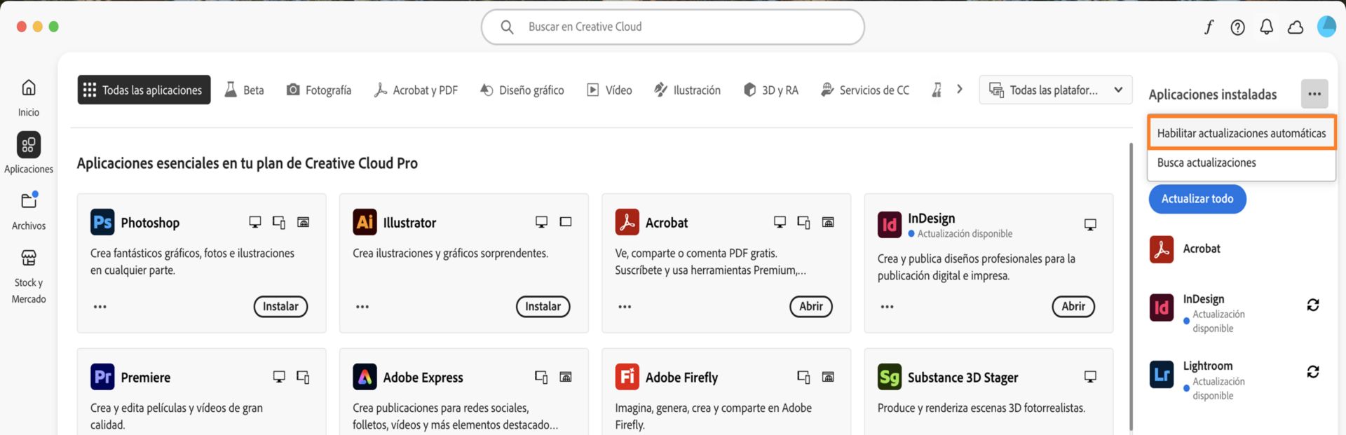The width and height of the screenshot is (1346, 435).
Task: Click the Buscar en Creative Cloud field
Action: [x=673, y=27]
